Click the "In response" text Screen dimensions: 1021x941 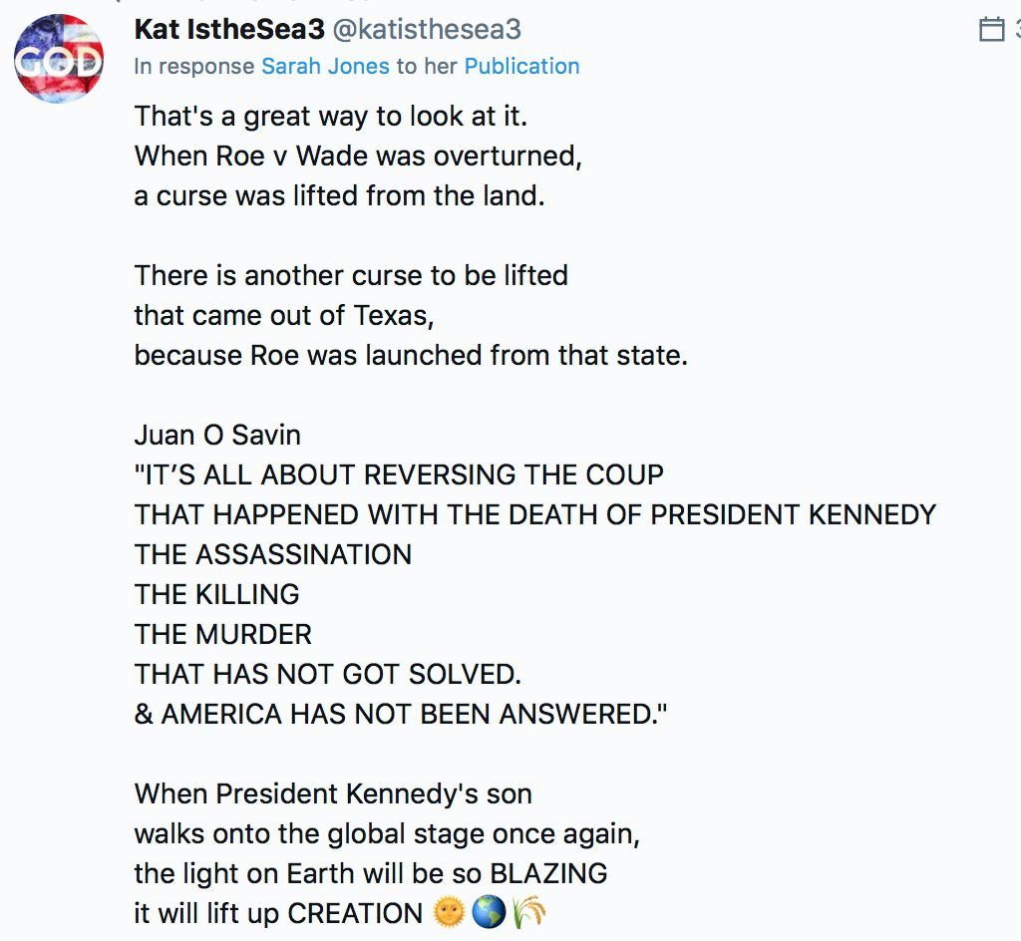(194, 67)
